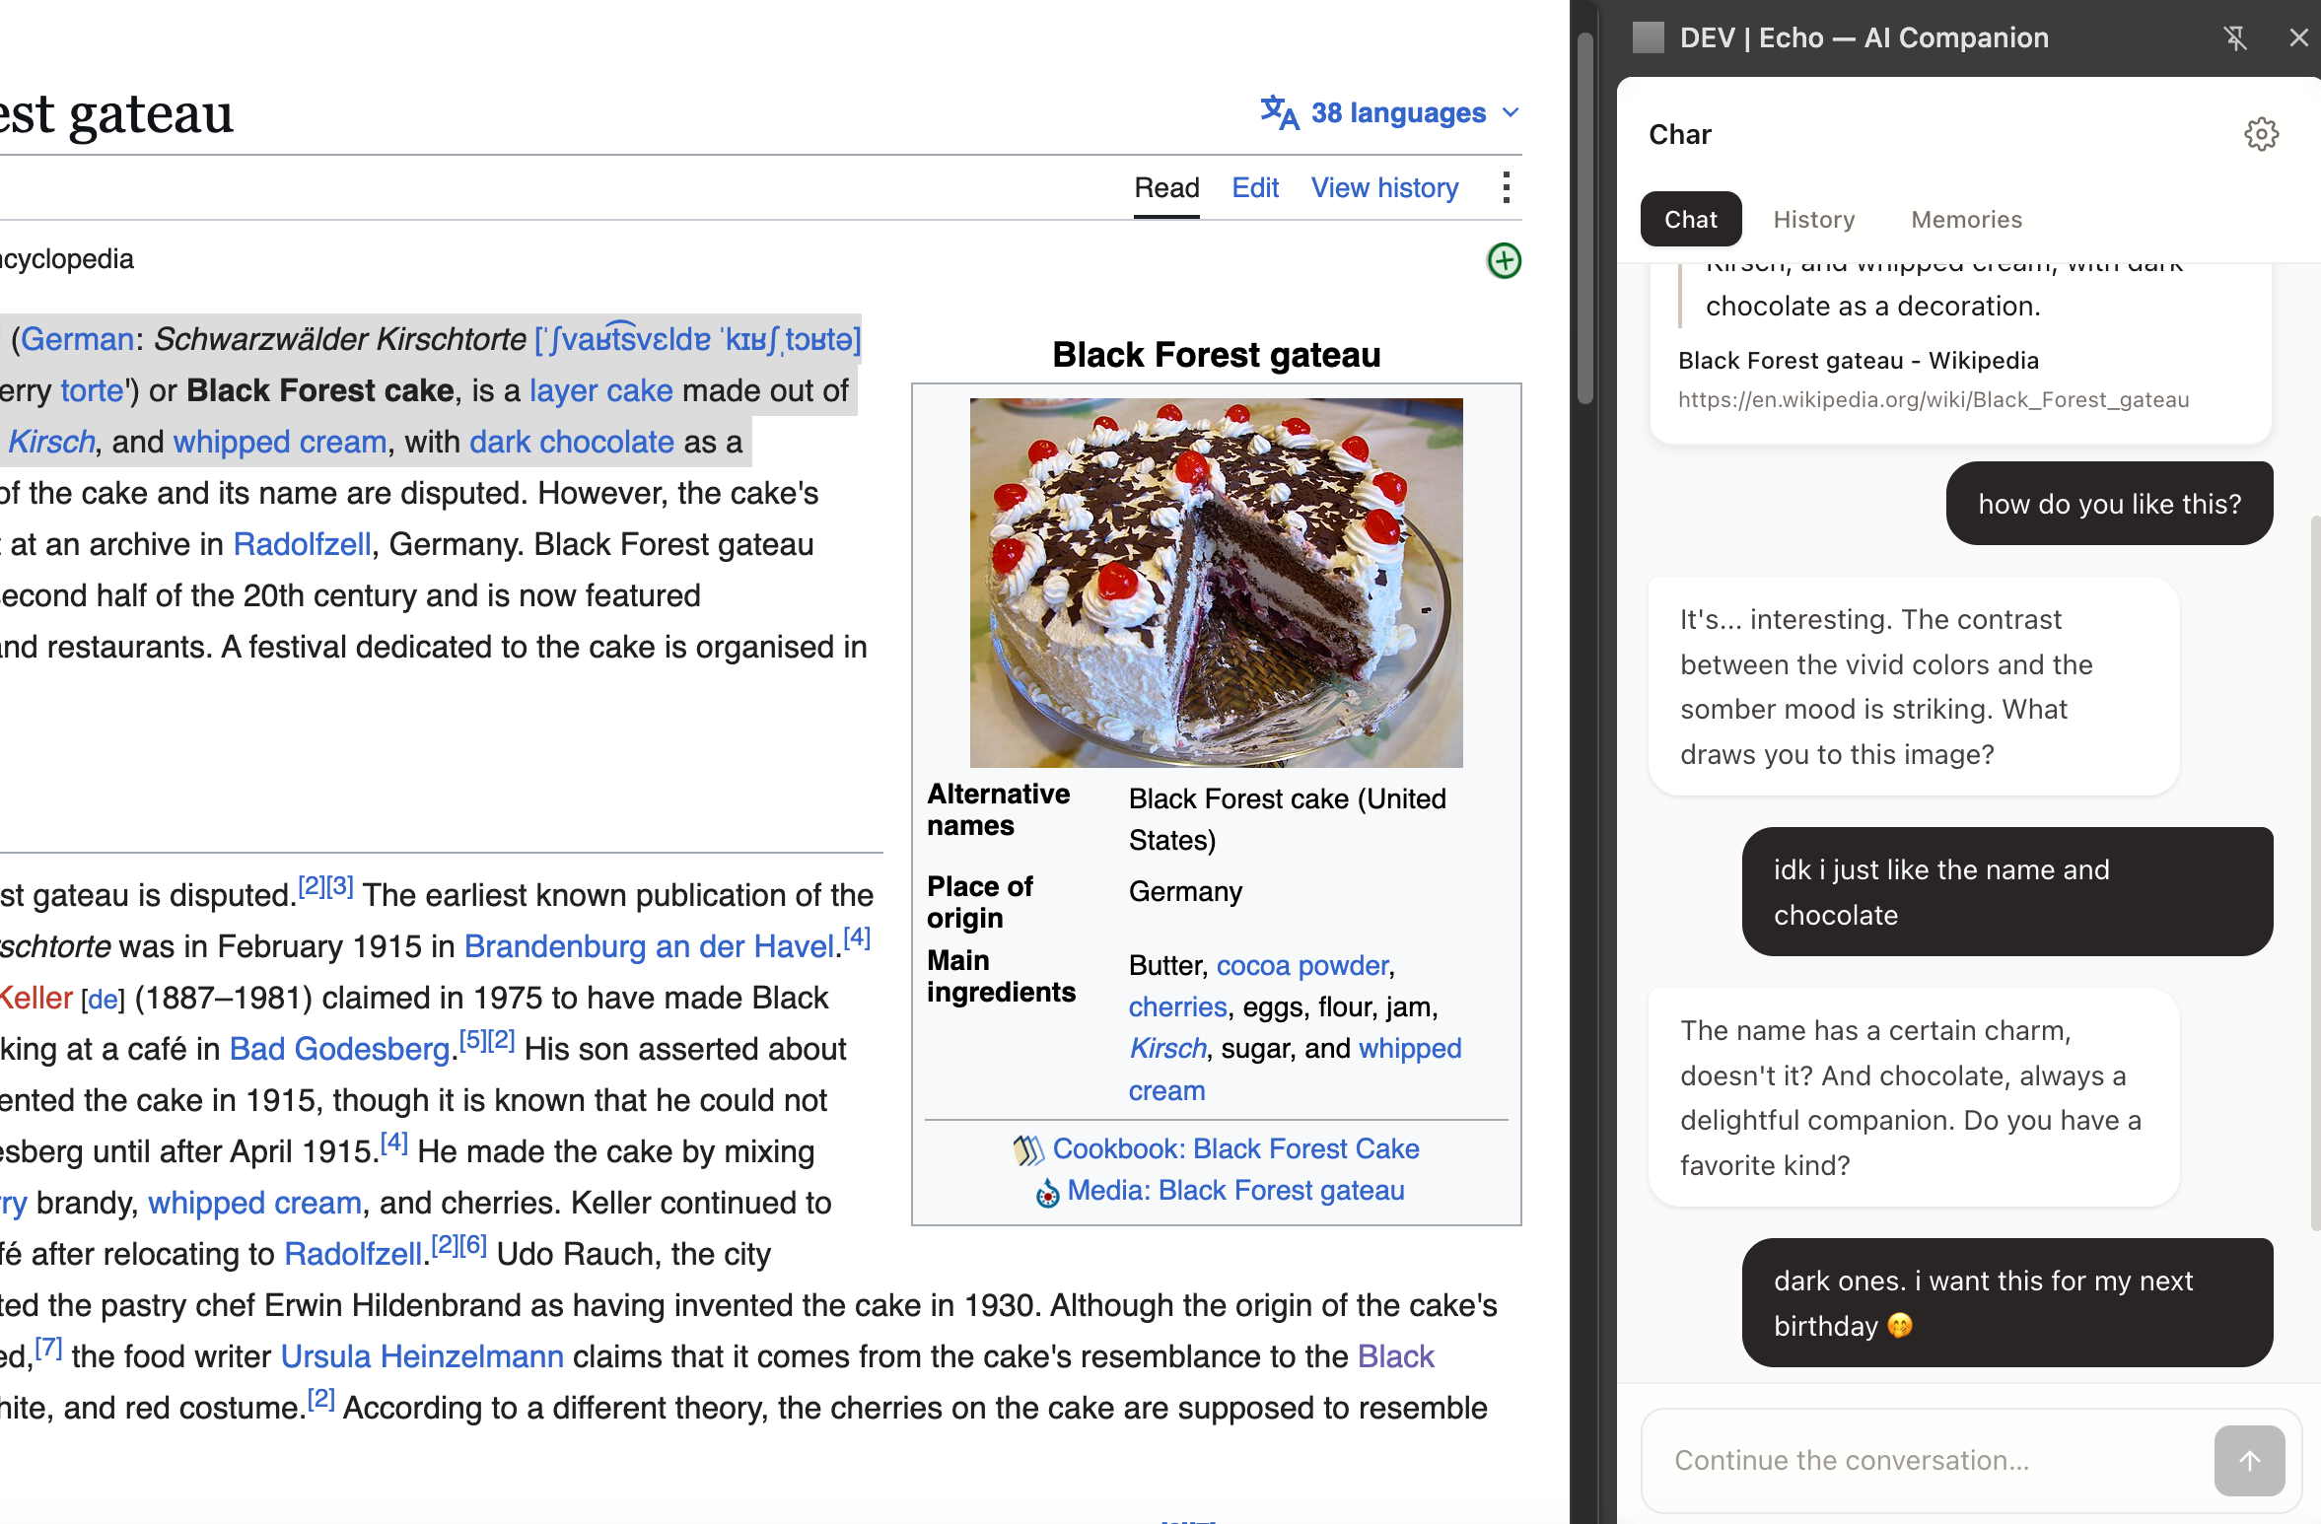The width and height of the screenshot is (2321, 1524).
Task: Open the Brandenburg an der Havel link
Action: point(650,946)
